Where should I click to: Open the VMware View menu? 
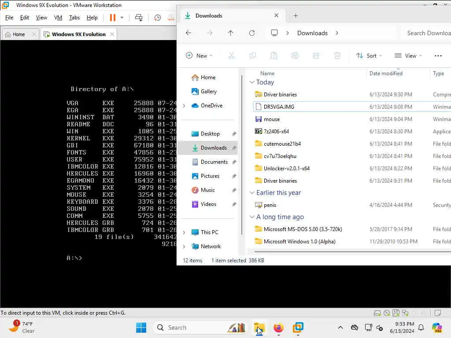pos(41,18)
